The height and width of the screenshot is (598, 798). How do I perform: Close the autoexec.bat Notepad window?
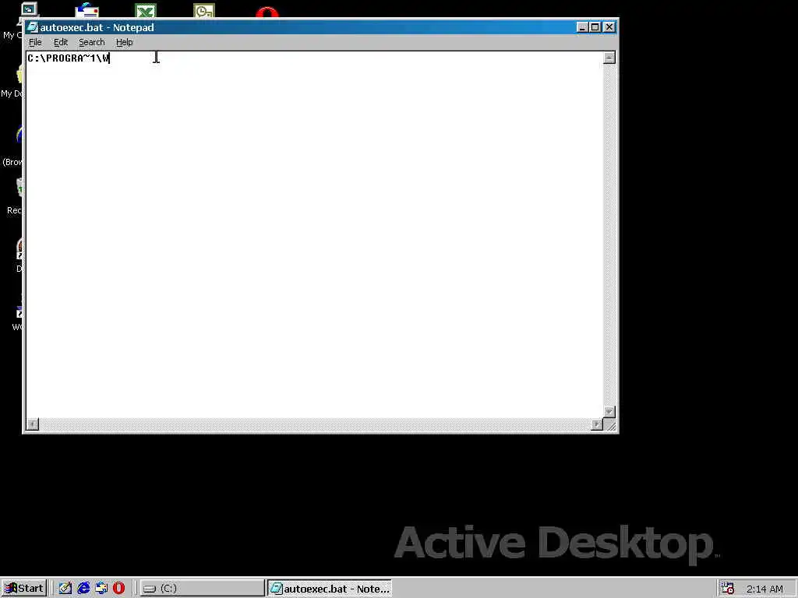pyautogui.click(x=609, y=27)
